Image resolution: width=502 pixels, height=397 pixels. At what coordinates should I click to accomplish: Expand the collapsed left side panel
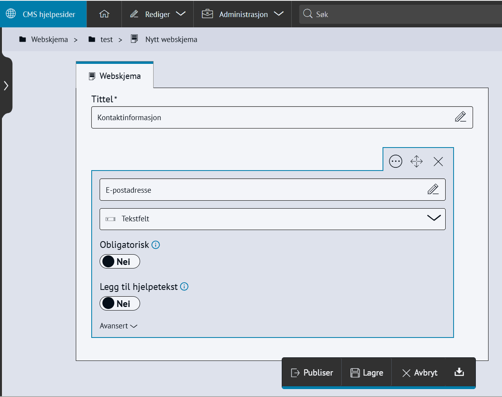click(x=6, y=86)
